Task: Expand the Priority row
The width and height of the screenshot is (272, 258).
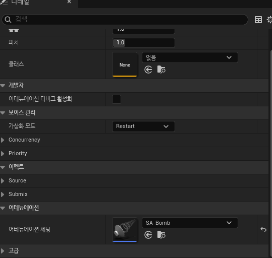Action: click(x=3, y=154)
